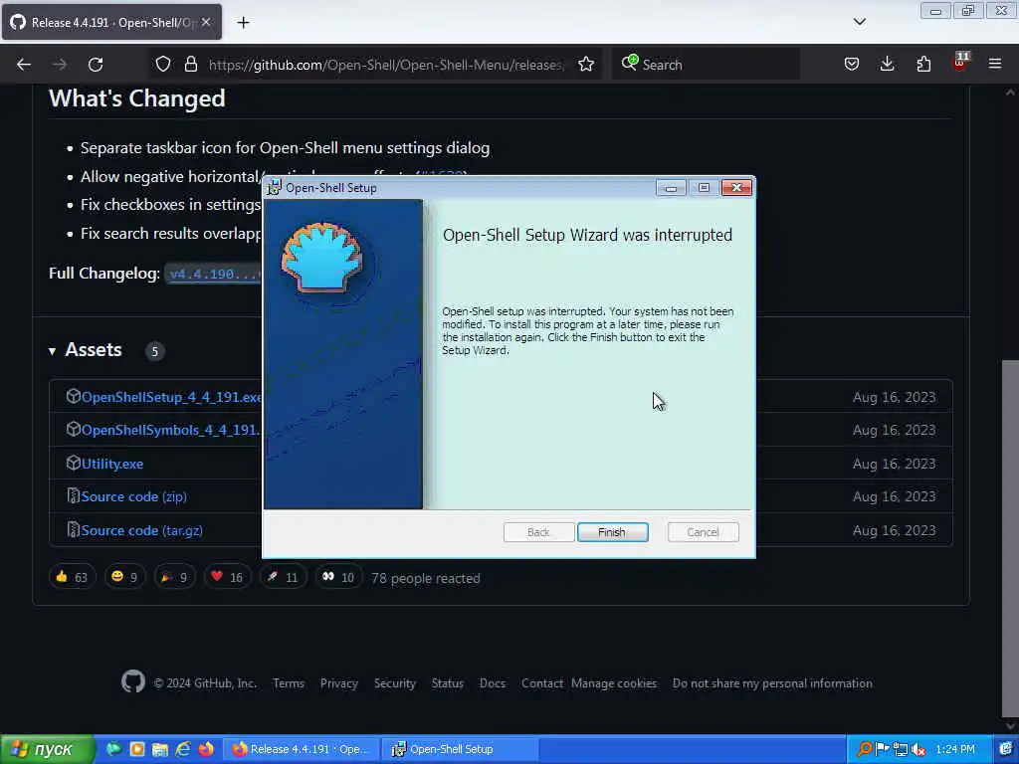Screen dimensions: 1019x764
Task: Download Utility.exe asset
Action: click(112, 464)
